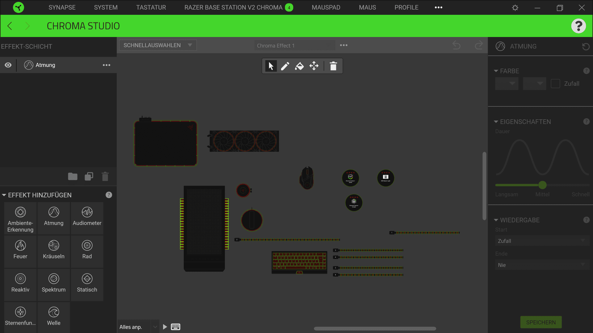Add the Spektrum effect
This screenshot has width=593, height=333.
pyautogui.click(x=54, y=285)
